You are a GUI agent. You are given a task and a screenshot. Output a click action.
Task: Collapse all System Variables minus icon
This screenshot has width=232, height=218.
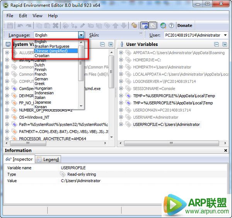[102, 44]
